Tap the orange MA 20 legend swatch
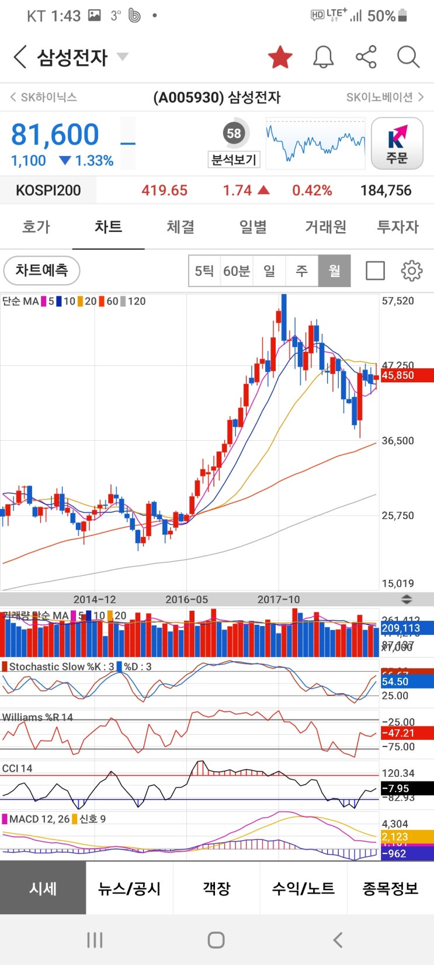 pos(80,302)
